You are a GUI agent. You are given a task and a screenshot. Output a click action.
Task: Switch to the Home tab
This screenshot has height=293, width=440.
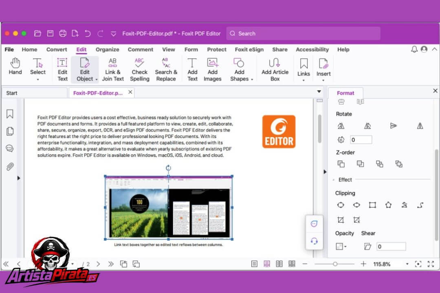pyautogui.click(x=29, y=49)
